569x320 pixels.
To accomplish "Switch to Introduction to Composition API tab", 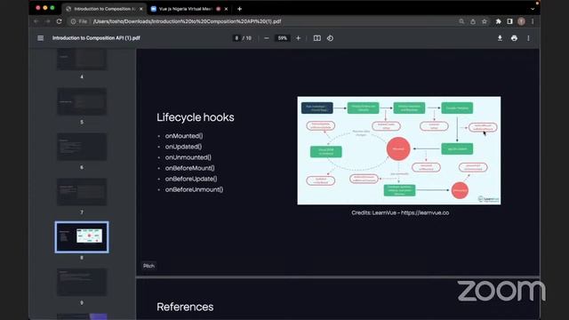I will pyautogui.click(x=105, y=9).
